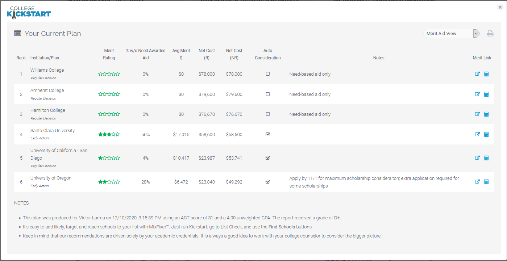The height and width of the screenshot is (261, 507).
Task: Close the plan dialog
Action: (x=500, y=7)
